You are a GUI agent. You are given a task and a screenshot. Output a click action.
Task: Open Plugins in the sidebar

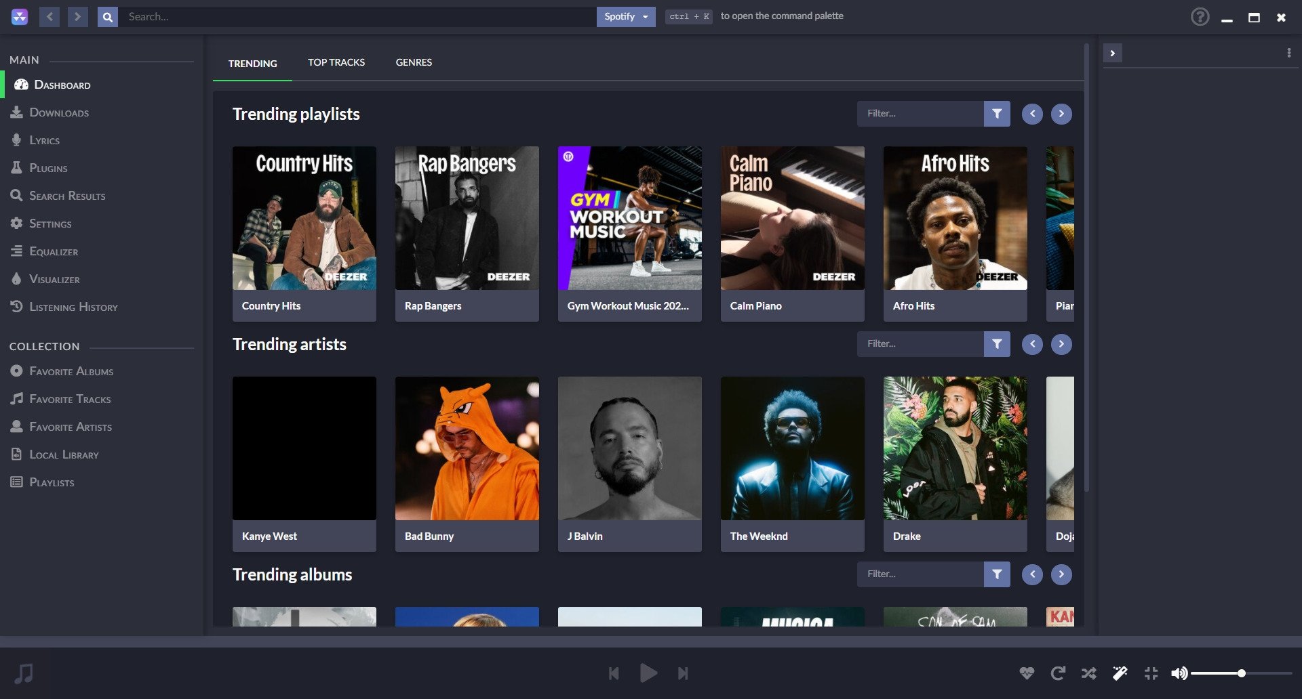tap(102, 168)
